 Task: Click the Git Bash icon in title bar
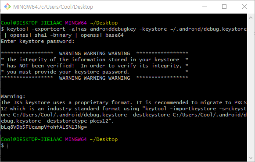pos(7,7)
